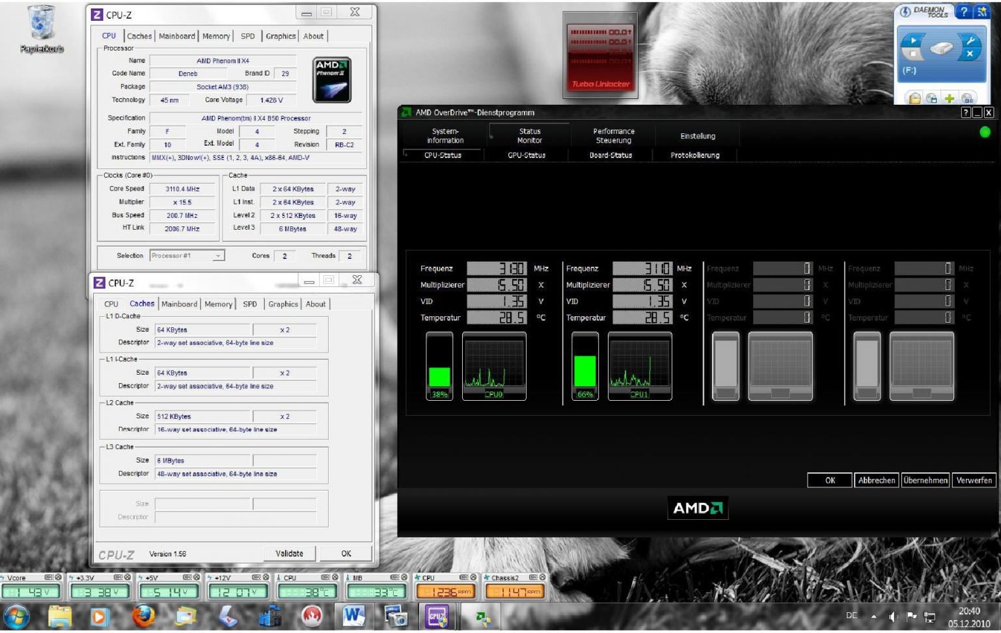The width and height of the screenshot is (1001, 633).
Task: Open Performance Steuerung menu in AMD OverDrive
Action: coord(614,136)
